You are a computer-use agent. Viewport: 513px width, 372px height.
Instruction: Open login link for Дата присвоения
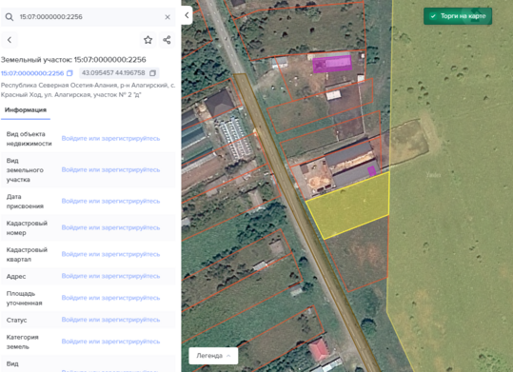pyautogui.click(x=110, y=201)
